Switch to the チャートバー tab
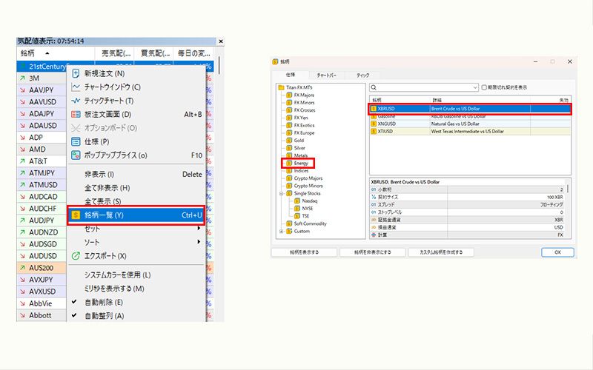 (x=326, y=75)
